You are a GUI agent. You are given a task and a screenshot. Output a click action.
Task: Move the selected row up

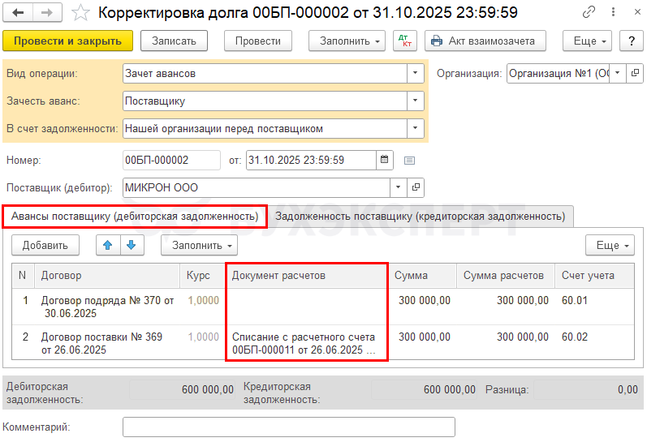[108, 245]
